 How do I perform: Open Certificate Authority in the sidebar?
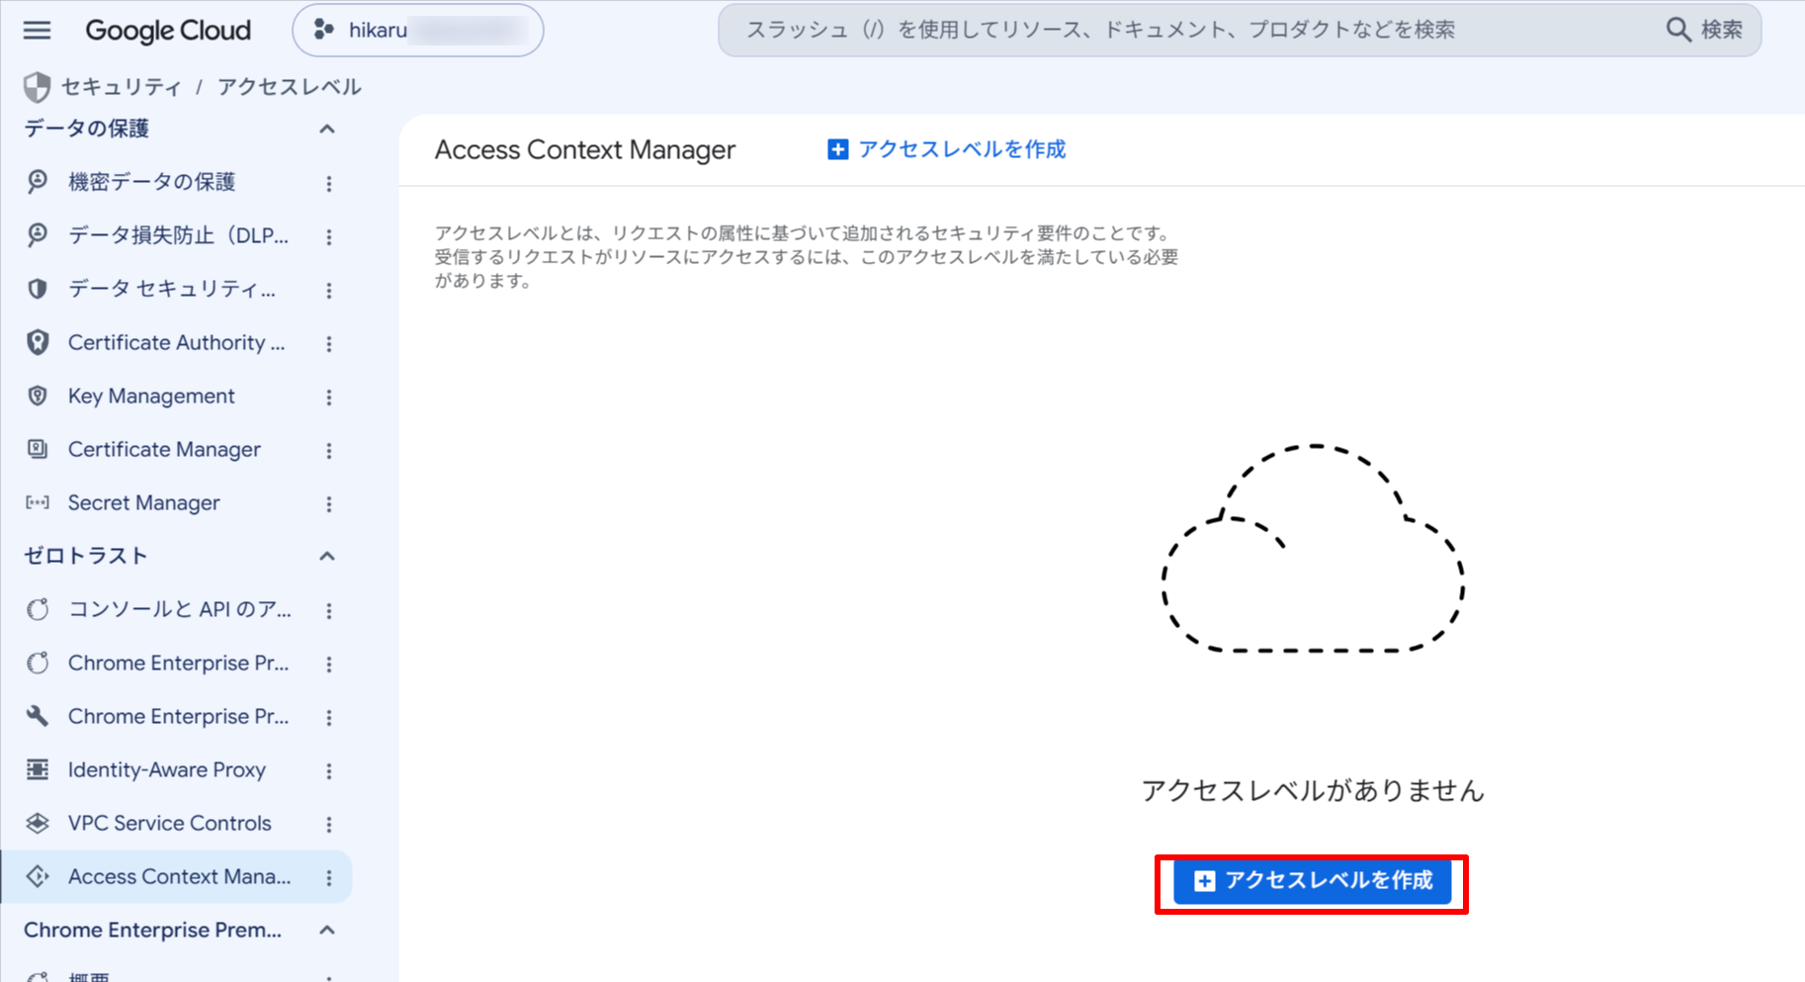(x=176, y=342)
